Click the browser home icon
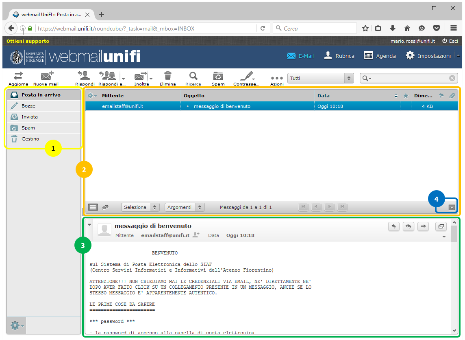 [407, 28]
